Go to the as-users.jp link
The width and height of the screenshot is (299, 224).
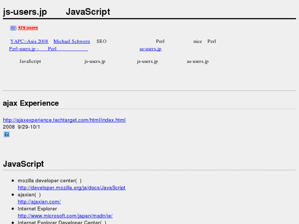click(150, 49)
